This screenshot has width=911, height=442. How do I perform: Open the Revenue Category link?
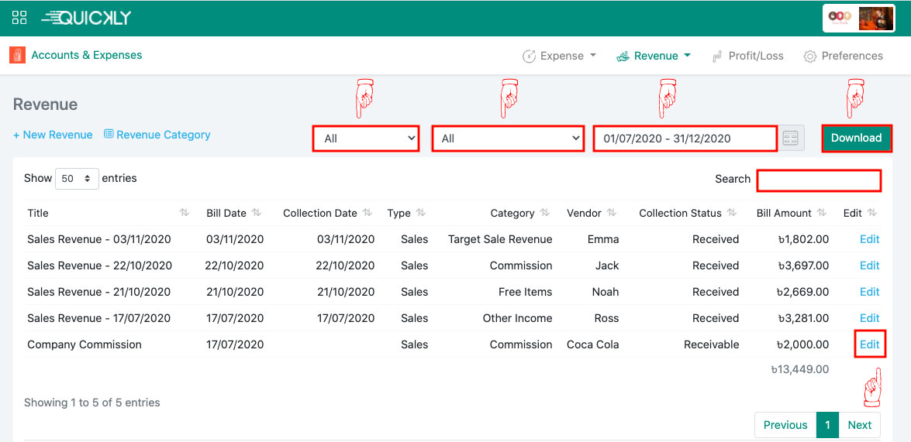pyautogui.click(x=157, y=135)
